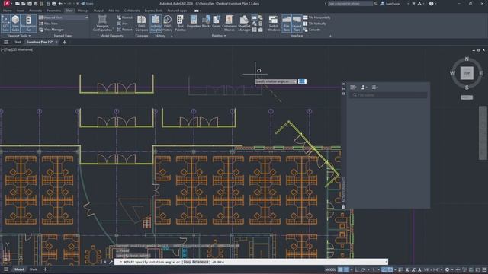Close the Activity Insights palette
The height and width of the screenshot is (274, 488).
click(x=344, y=84)
